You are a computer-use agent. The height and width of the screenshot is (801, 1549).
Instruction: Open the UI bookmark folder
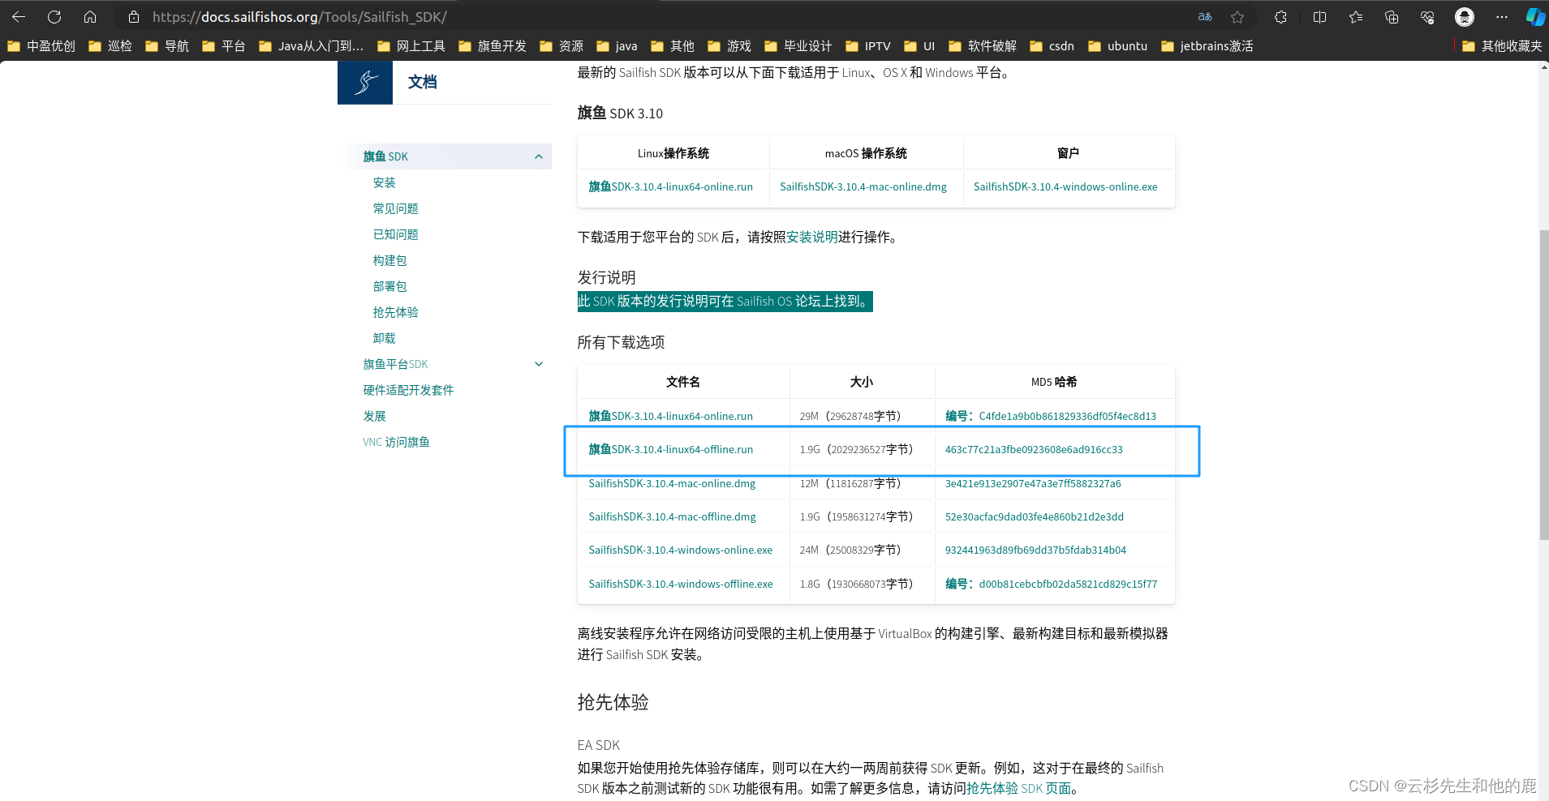pyautogui.click(x=919, y=46)
